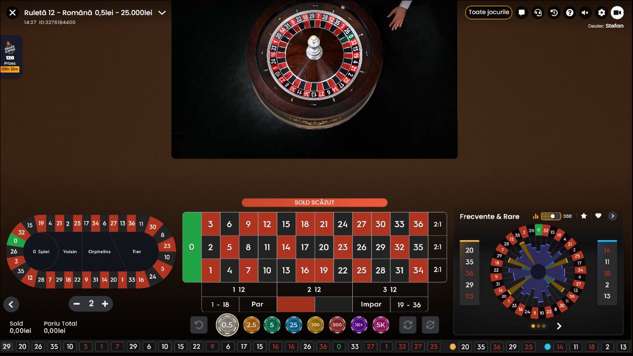
Task: Click the undo bet arrow icon
Action: 199,325
